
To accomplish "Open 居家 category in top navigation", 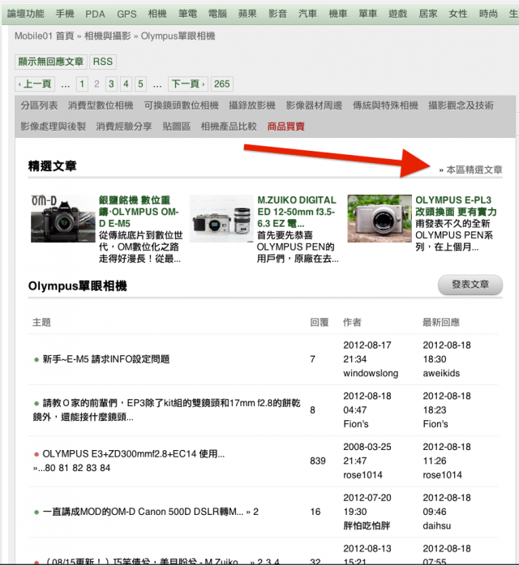I will click(x=428, y=14).
